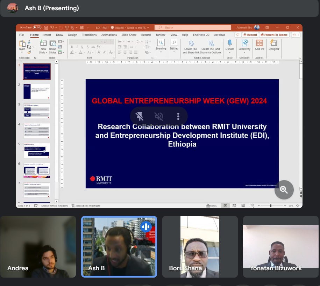Screen dimensions: 320x286
Task: Toggle Underline formatting
Action: 82,47
